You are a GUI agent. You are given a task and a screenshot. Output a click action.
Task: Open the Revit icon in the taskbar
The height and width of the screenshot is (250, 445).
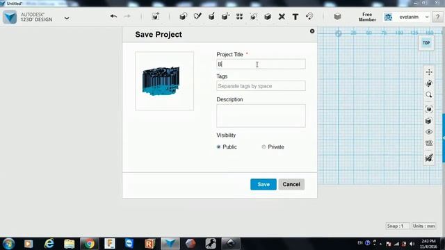[x=150, y=244]
